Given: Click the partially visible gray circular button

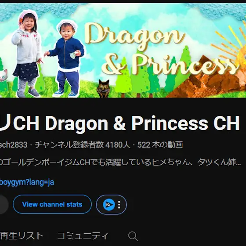Looking at the screenshot, I should pyautogui.click(x=4, y=204).
